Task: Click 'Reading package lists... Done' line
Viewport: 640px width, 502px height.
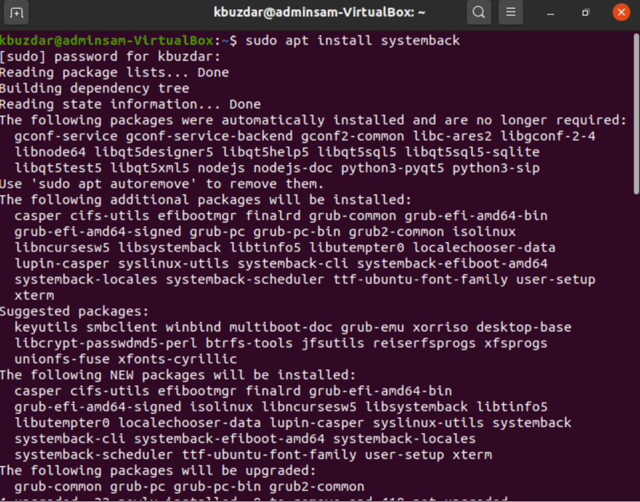Action: [114, 72]
